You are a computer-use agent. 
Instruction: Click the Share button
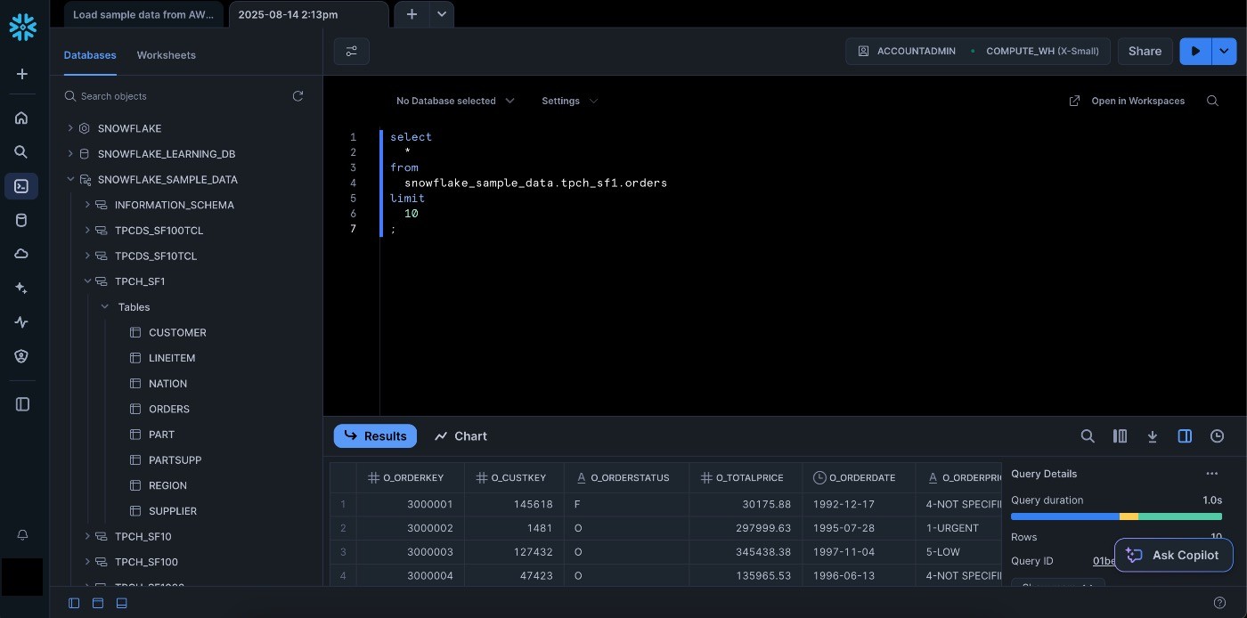1145,52
